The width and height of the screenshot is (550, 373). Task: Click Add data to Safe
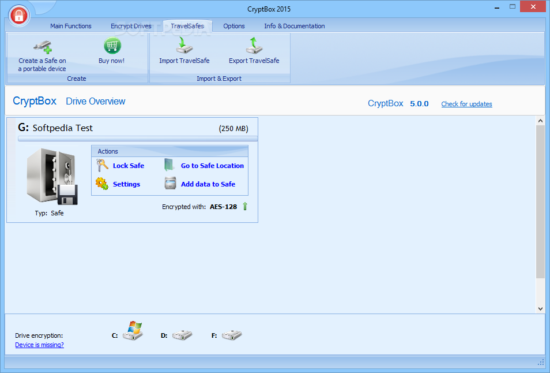208,184
